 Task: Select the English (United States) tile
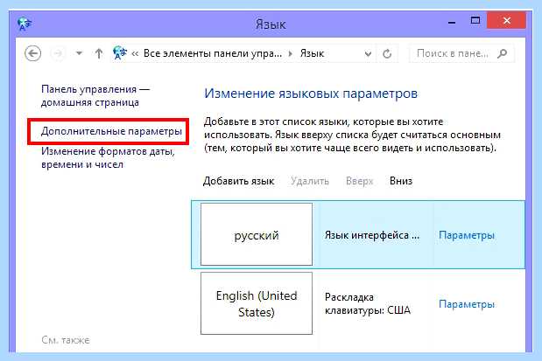(x=257, y=303)
